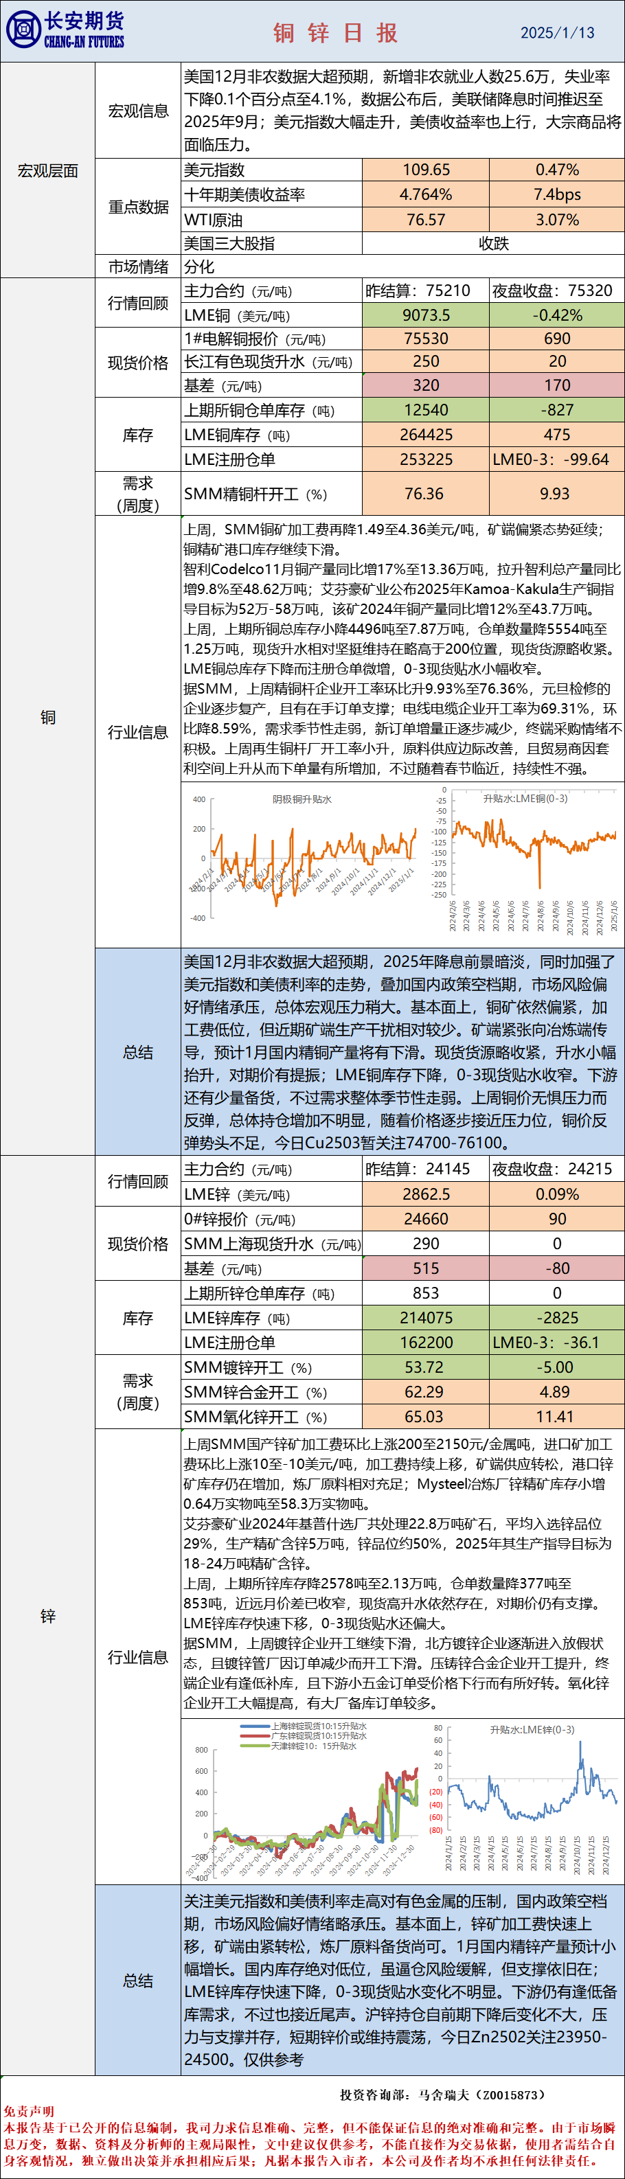Select copper LME注册仓单 value 253225
The width and height of the screenshot is (625, 2179).
coord(425,459)
